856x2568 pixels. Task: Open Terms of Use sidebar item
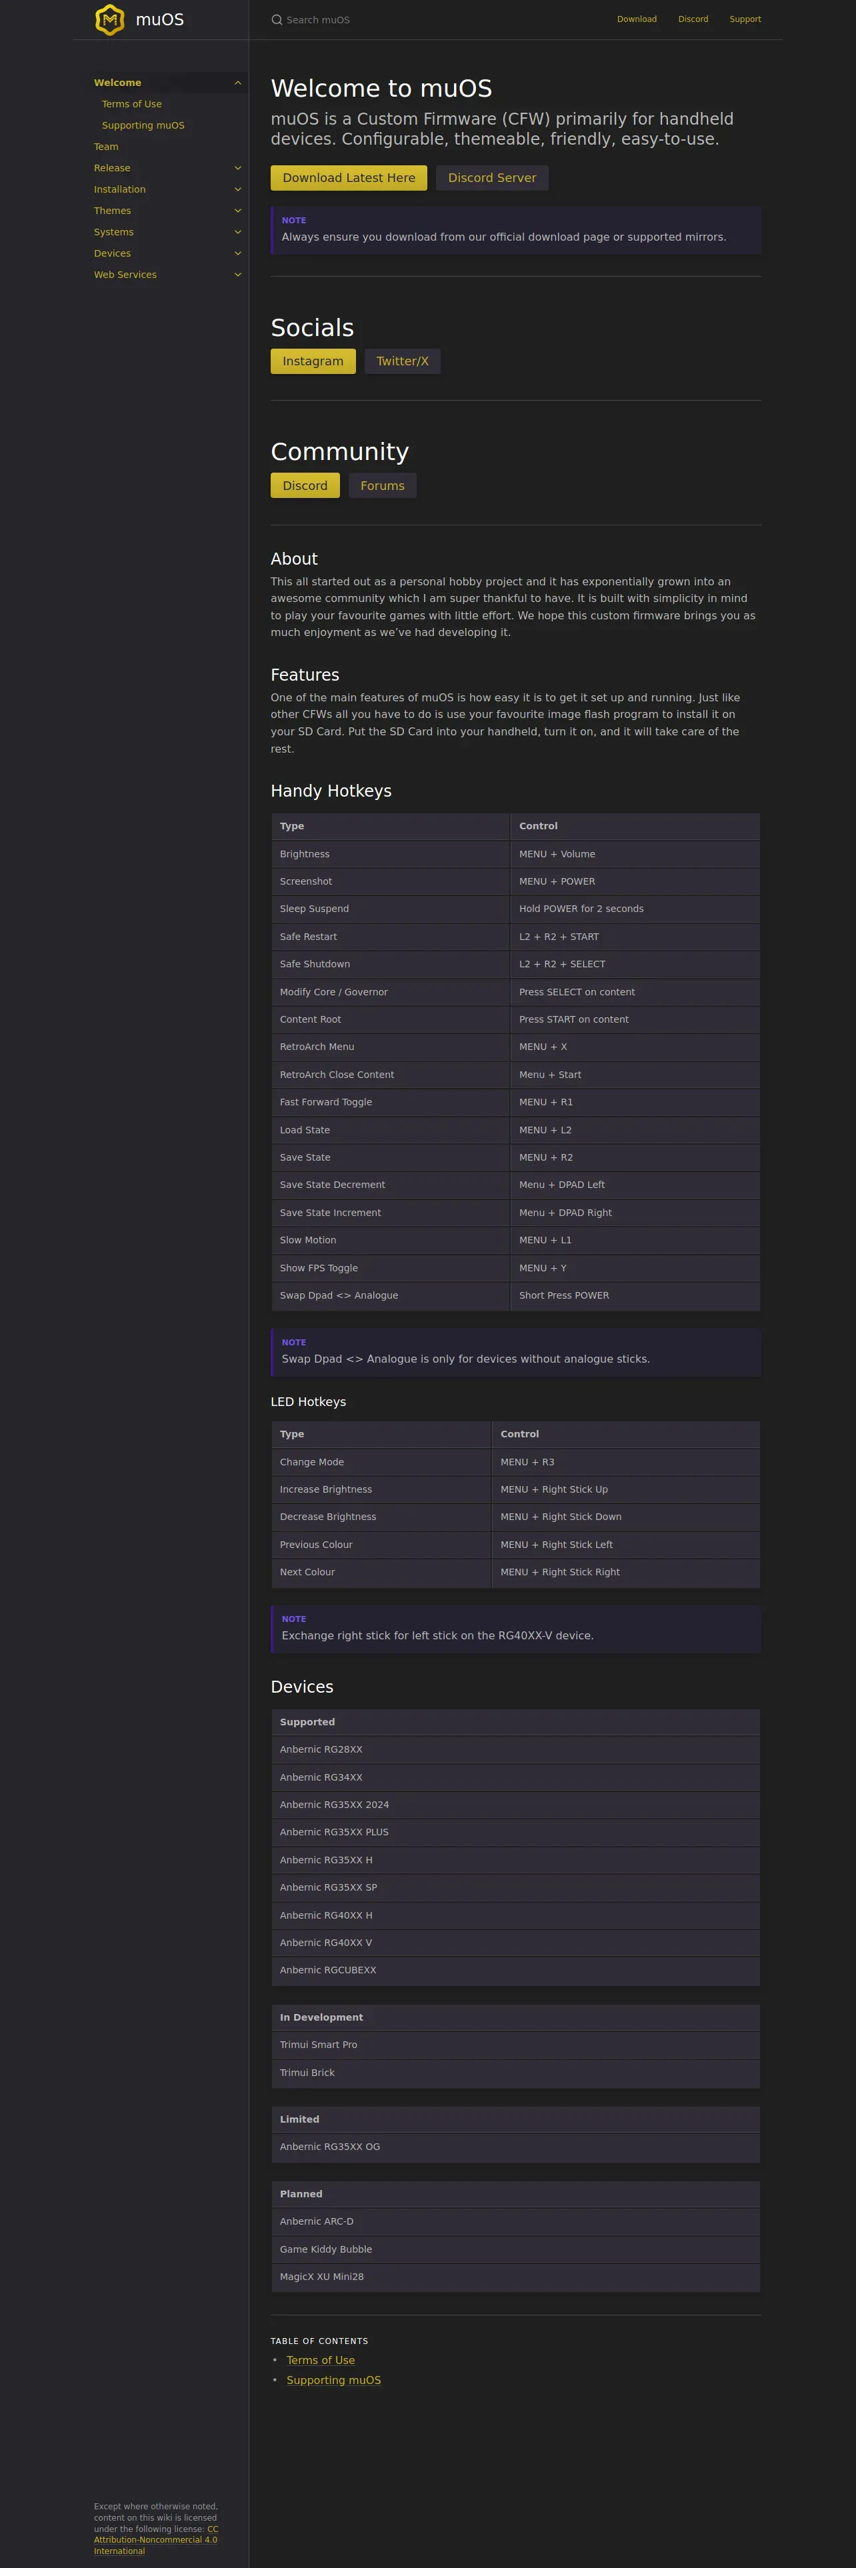pyautogui.click(x=131, y=105)
